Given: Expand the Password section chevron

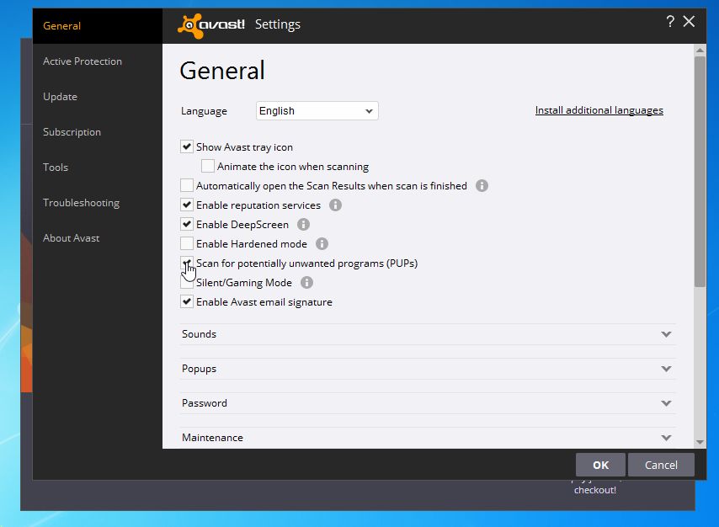Looking at the screenshot, I should coord(666,403).
